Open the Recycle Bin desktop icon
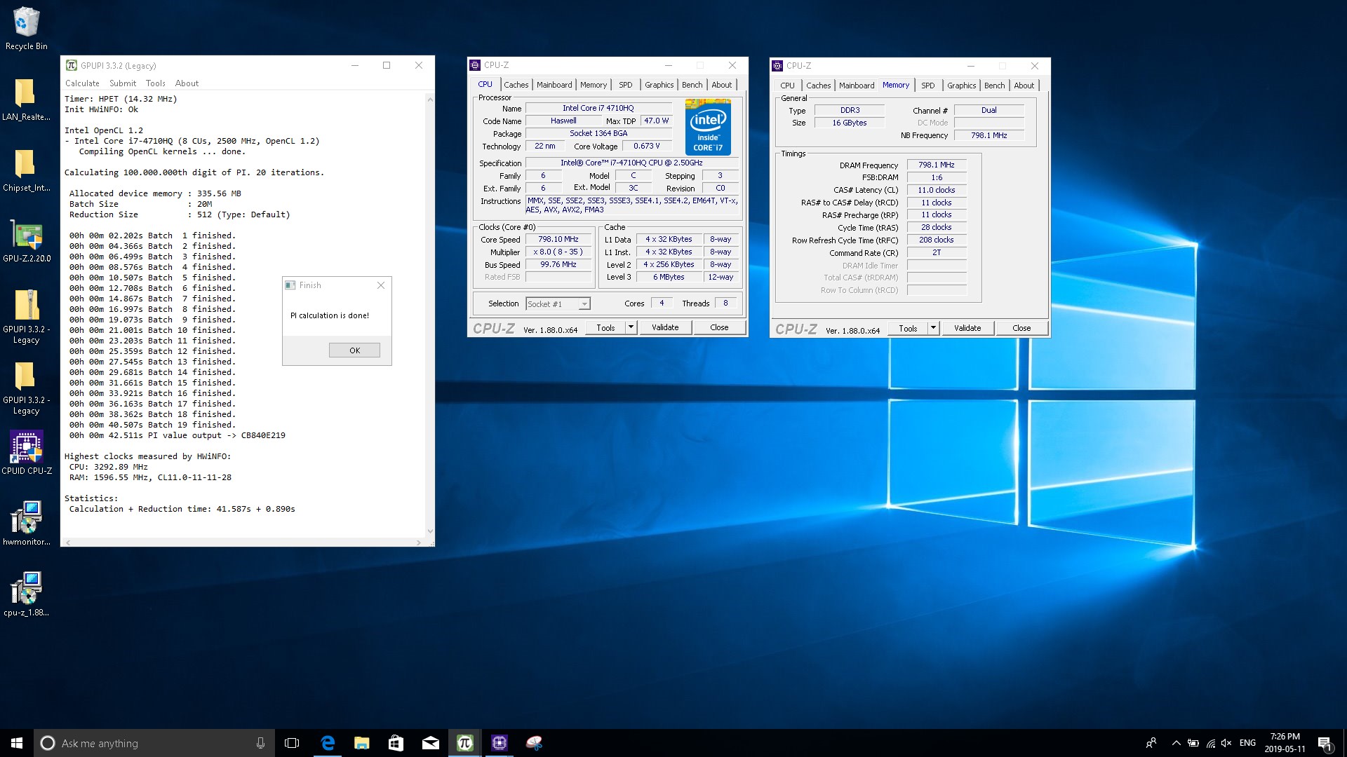Viewport: 1347px width, 757px height. [x=26, y=28]
